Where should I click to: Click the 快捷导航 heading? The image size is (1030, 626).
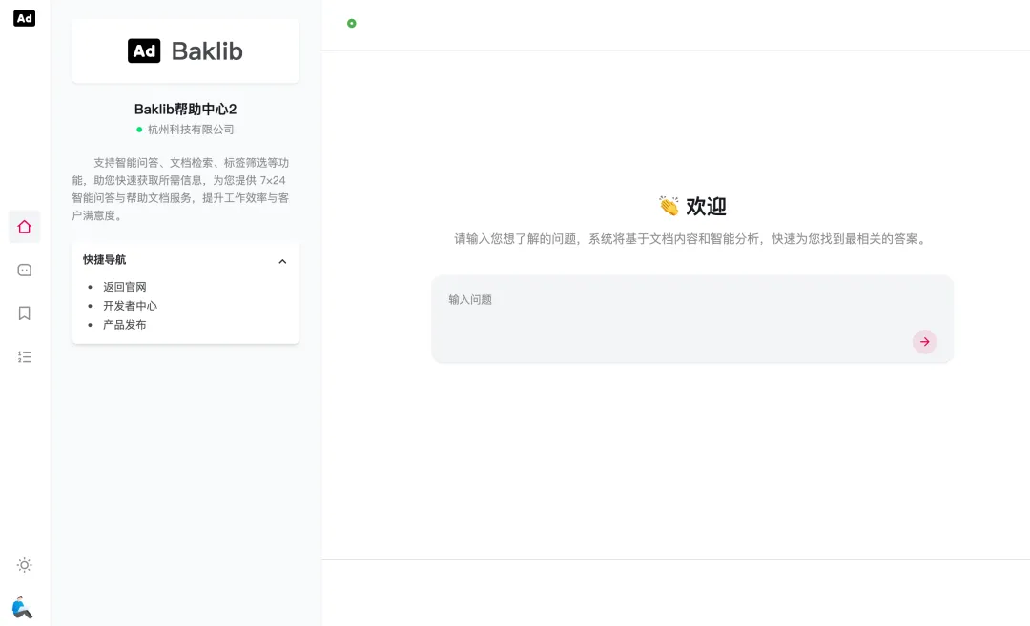105,260
